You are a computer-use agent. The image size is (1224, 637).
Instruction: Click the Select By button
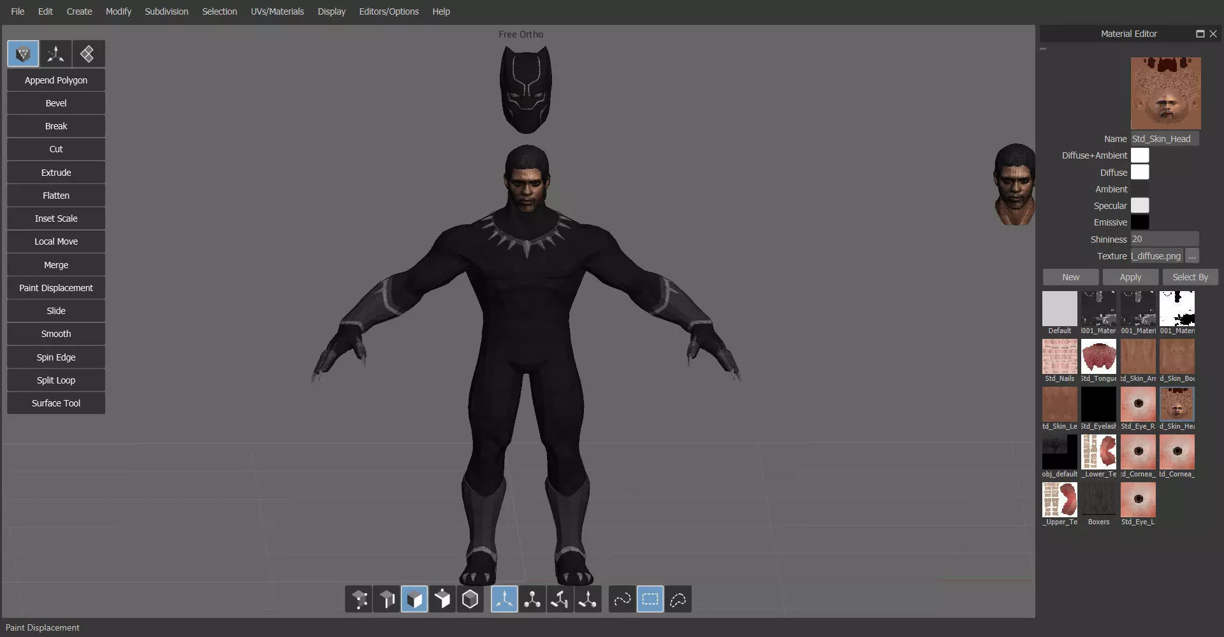pos(1190,277)
